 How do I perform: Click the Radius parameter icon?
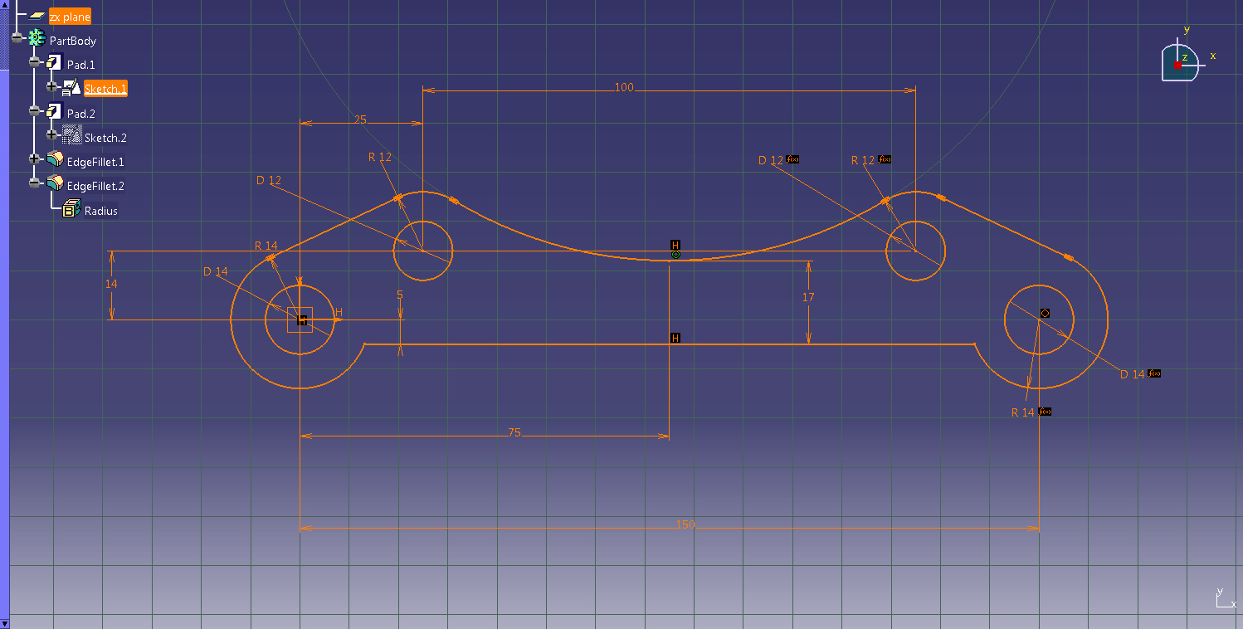[72, 210]
